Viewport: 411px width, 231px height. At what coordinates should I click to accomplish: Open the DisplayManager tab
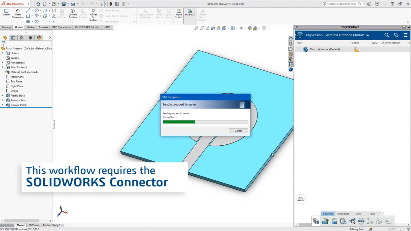[39, 38]
